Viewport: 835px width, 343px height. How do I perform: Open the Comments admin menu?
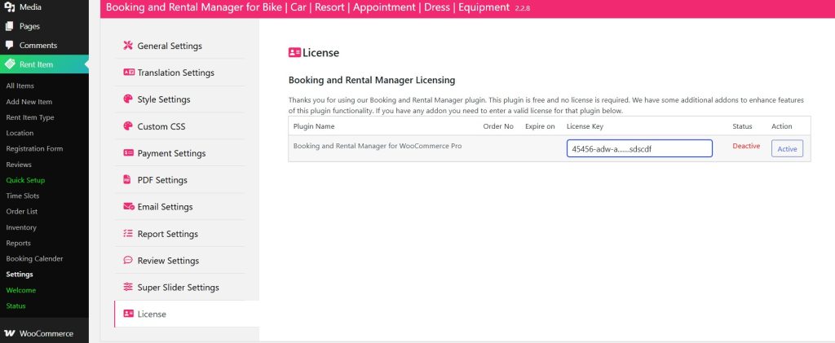[38, 45]
